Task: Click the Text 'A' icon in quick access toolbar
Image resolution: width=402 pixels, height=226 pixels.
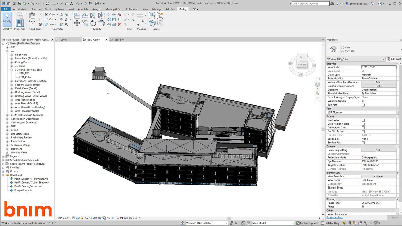Action: (x=72, y=4)
